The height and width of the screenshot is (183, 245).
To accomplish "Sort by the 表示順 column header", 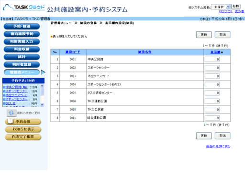I will (215, 52).
